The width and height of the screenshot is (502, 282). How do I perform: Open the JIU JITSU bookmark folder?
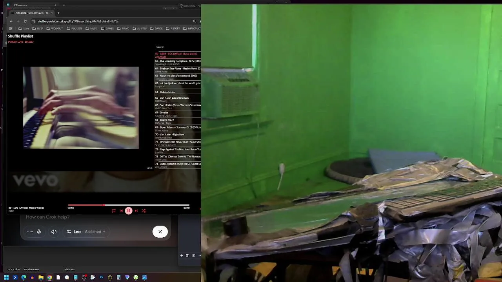click(x=139, y=29)
